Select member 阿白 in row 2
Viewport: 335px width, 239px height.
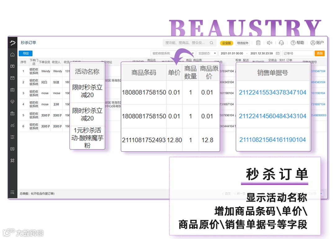click(x=44, y=82)
